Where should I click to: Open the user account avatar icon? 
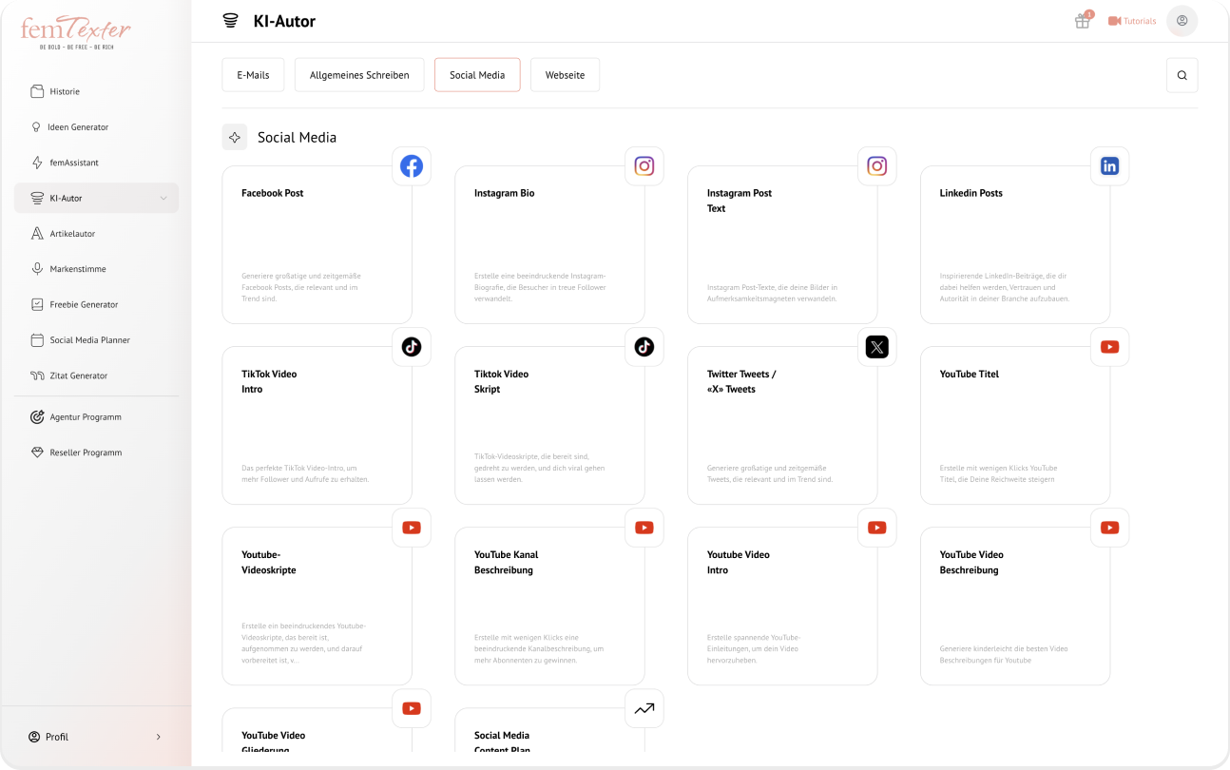pos(1182,21)
